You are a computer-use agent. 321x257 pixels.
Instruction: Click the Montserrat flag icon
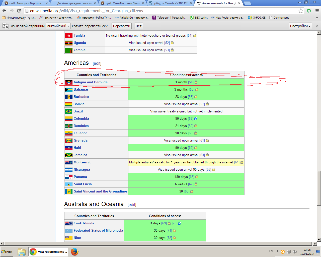tap(69, 162)
